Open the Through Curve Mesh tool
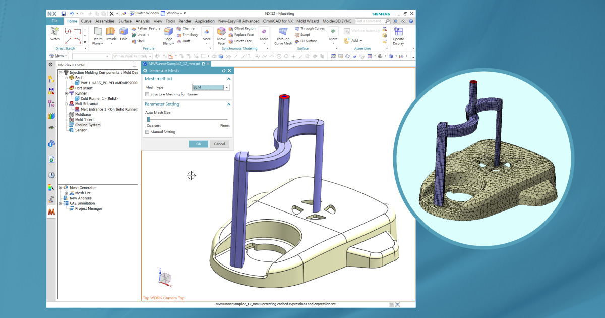 coord(283,31)
